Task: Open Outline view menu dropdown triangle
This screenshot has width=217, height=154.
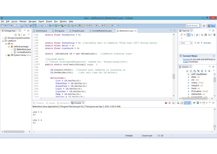Action: point(214,70)
